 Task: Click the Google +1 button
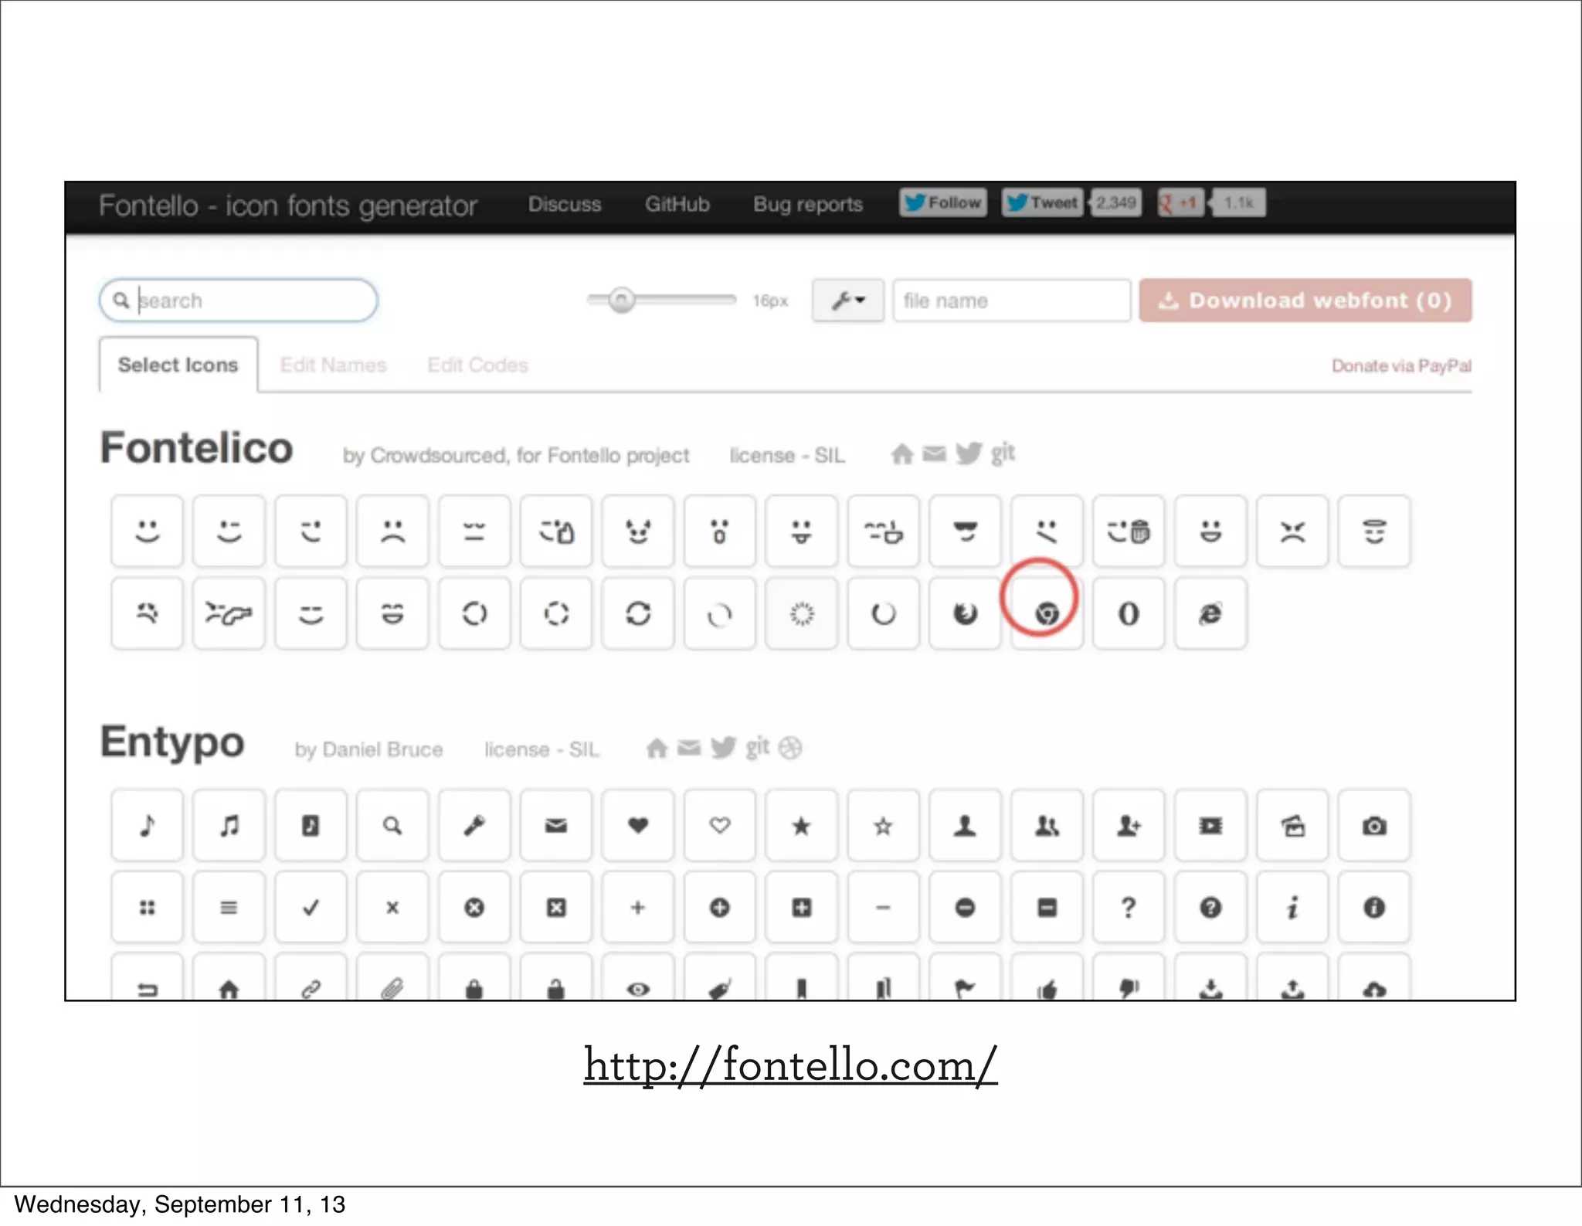point(1180,202)
